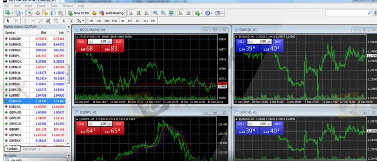Screen dimensions: 377x162
Task: Select the Fibonacci Retracement tool
Action: pyautogui.click(x=56, y=21)
